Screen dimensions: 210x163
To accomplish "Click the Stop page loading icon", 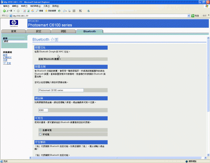I will [x=24, y=11].
